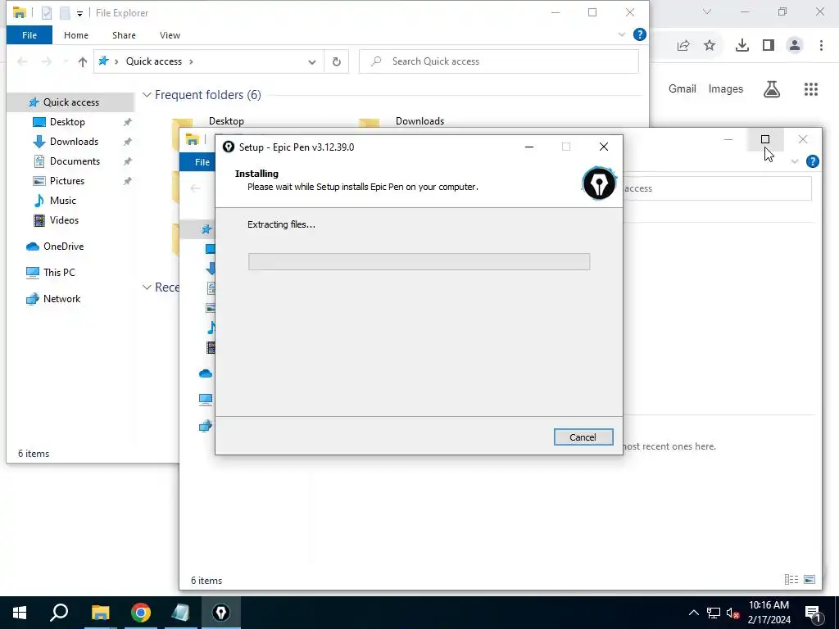
Task: Open Search Labs flask icon
Action: tap(772, 89)
